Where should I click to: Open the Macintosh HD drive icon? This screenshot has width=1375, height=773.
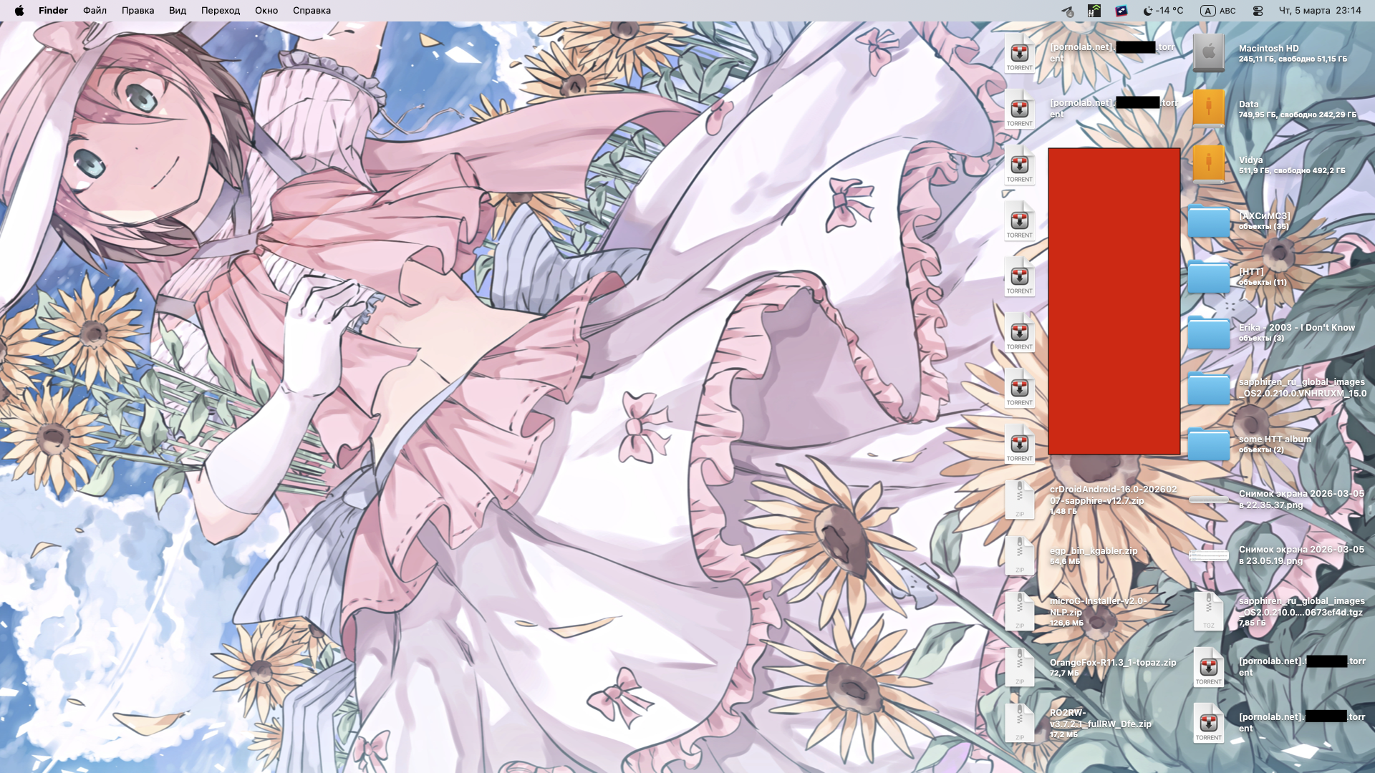click(x=1208, y=52)
